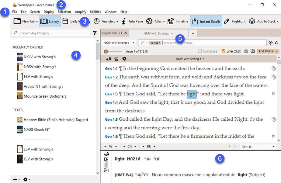This screenshot has height=183, width=281.
Task: Click the circled plus icon beside search field
Action: tap(271, 43)
